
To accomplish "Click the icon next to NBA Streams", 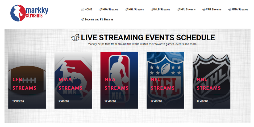I will point(100,10).
